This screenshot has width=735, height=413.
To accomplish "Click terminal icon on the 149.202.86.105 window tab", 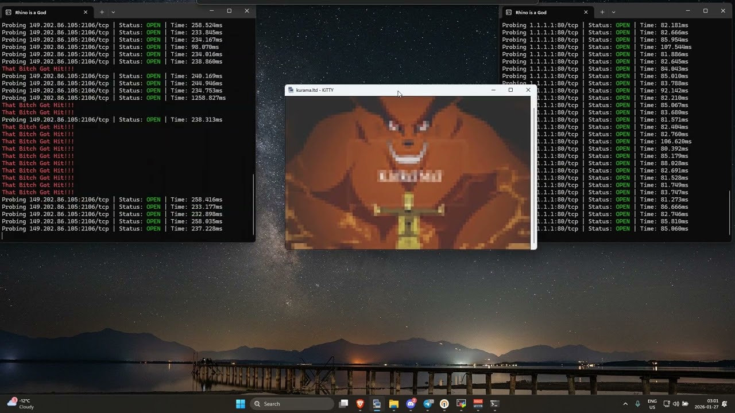I will pyautogui.click(x=9, y=12).
